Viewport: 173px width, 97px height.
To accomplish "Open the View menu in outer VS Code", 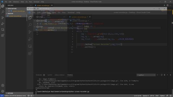I will (22, 2).
